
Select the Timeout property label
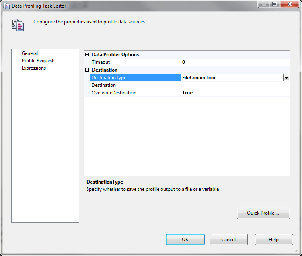(x=101, y=62)
